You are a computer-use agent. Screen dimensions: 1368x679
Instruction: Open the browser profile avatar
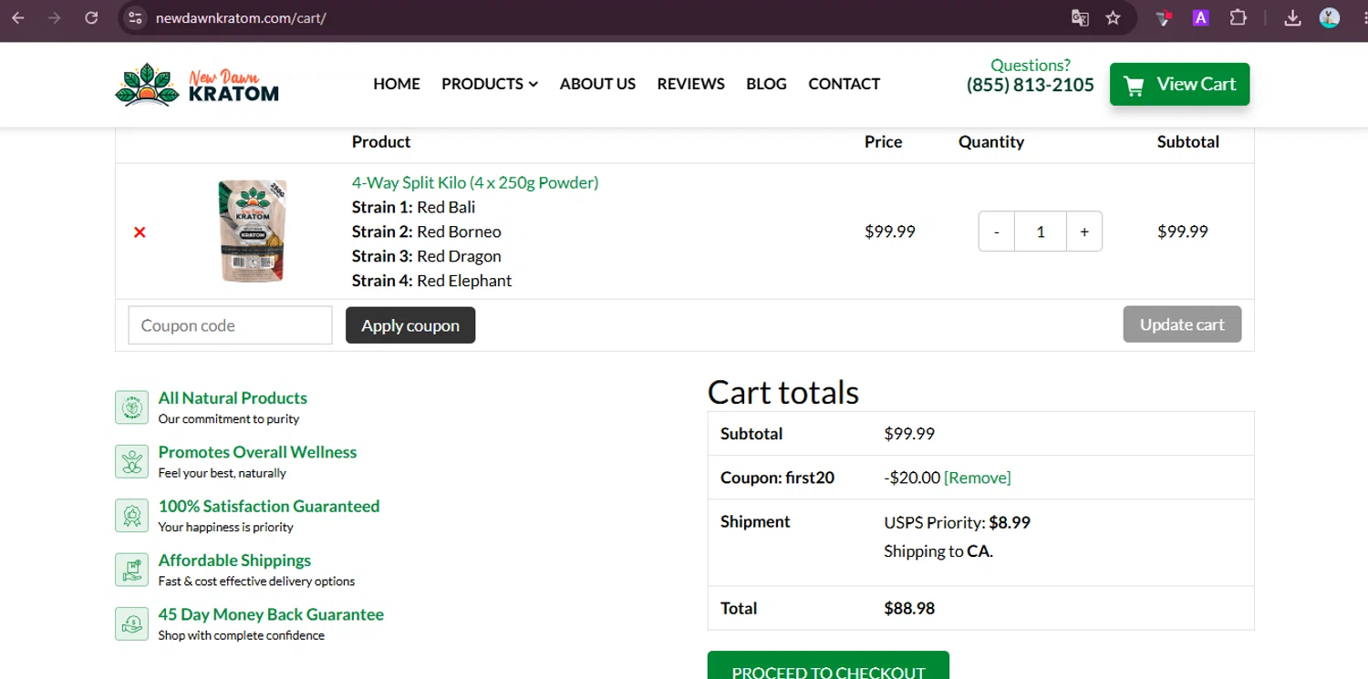click(1330, 17)
